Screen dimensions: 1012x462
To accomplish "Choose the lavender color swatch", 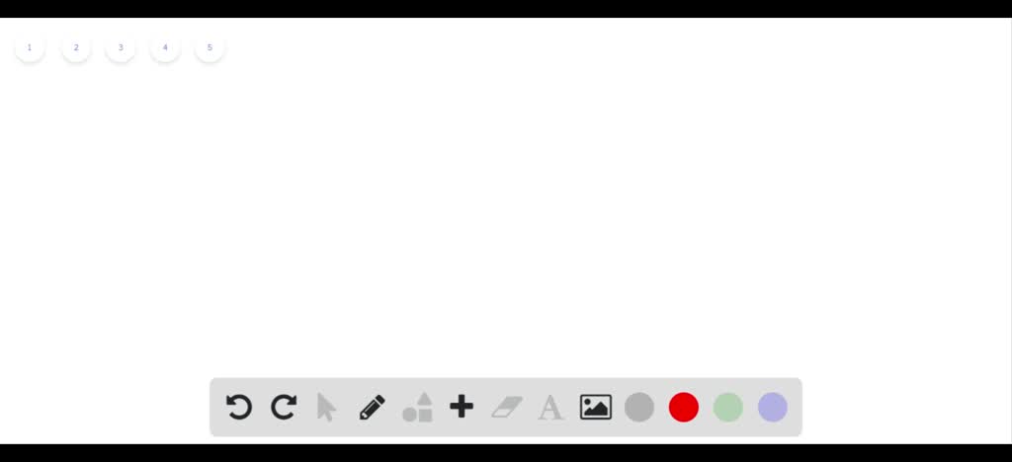I will tap(773, 408).
